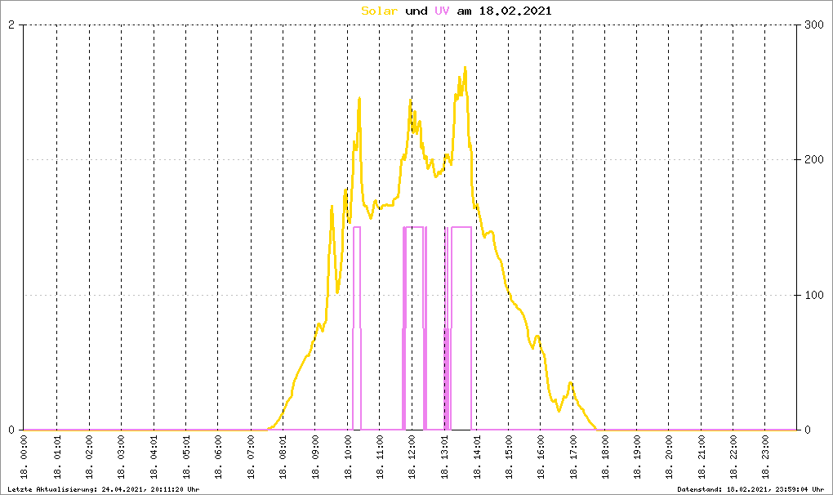Click time label '18. 02:00'

coord(89,457)
